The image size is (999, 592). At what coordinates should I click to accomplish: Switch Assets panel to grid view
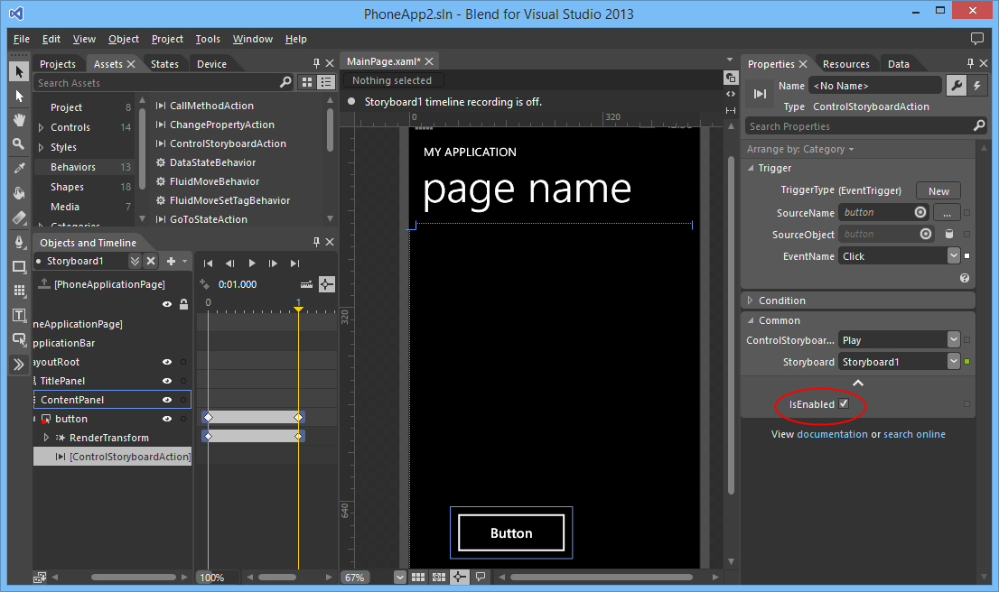pyautogui.click(x=307, y=82)
